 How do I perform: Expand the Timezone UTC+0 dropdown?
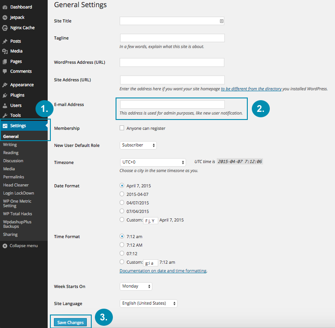pyautogui.click(x=153, y=162)
